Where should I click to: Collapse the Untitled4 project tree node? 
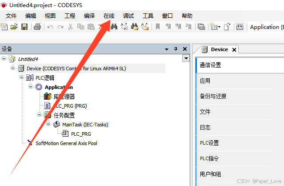(x=4, y=59)
